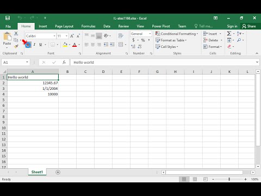The height and width of the screenshot is (196, 261).
Task: Open the File tab
Action: point(8,26)
